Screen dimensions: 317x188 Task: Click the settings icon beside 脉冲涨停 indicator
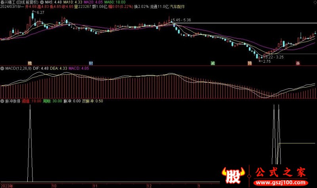(x=2, y=101)
